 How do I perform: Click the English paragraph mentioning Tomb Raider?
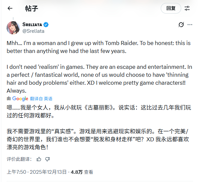[99, 47]
